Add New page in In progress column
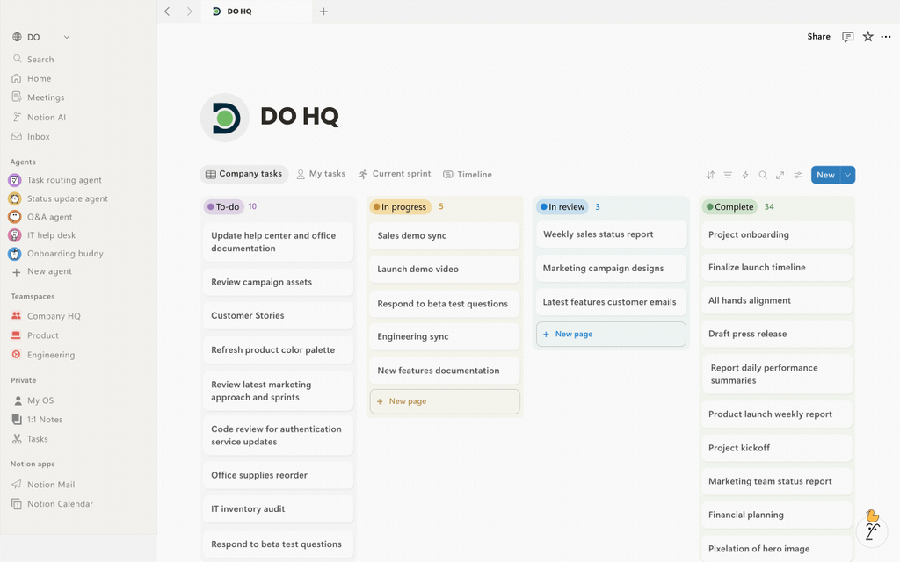This screenshot has height=562, width=900. click(445, 401)
